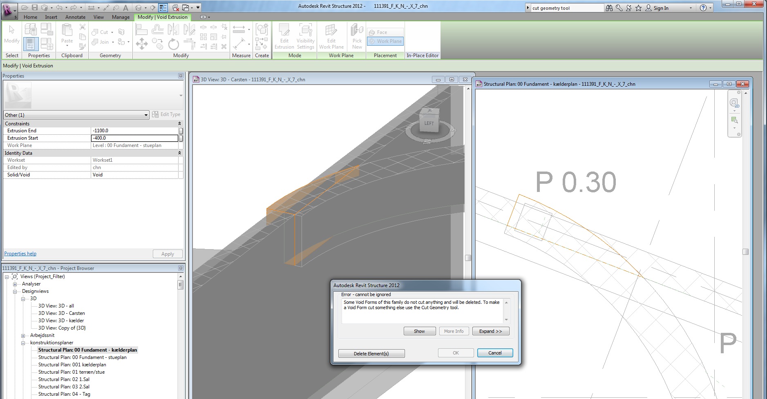Click Cancel in the error dialog

coord(495,353)
